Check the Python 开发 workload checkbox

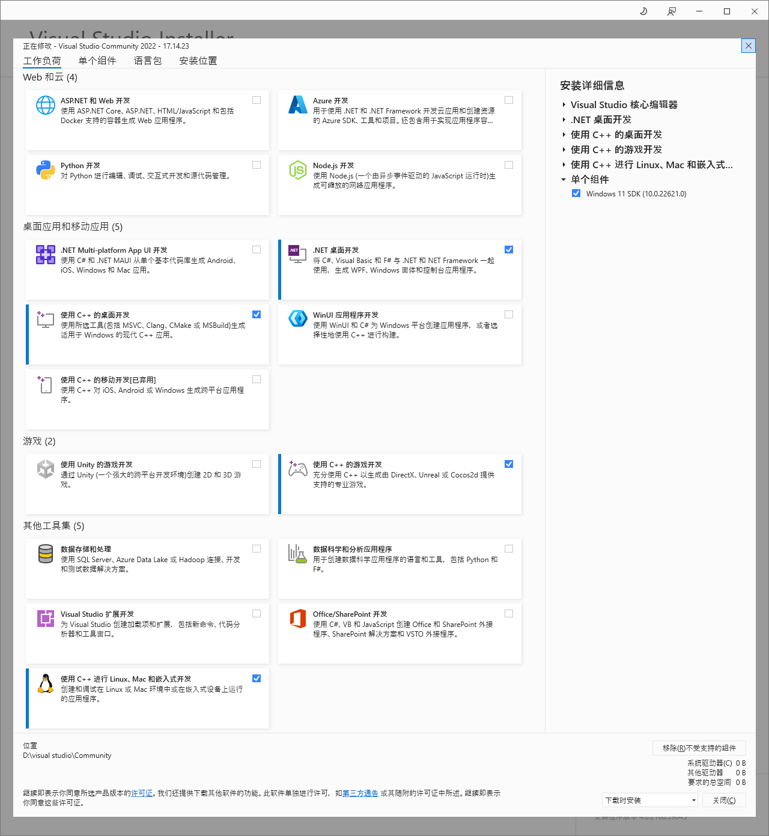point(257,165)
